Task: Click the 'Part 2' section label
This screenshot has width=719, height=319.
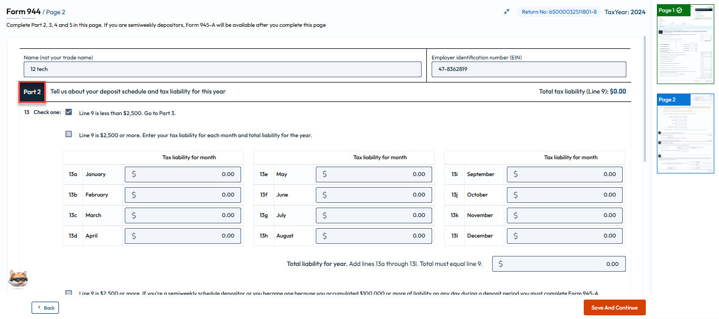Action: [32, 92]
